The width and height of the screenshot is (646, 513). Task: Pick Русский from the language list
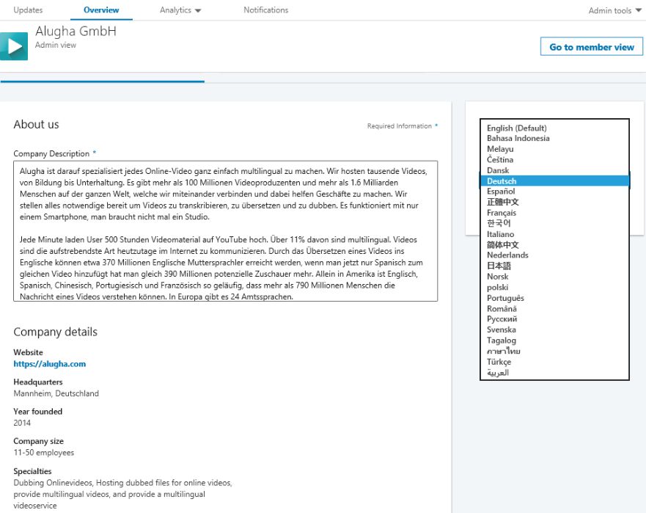coord(554,319)
